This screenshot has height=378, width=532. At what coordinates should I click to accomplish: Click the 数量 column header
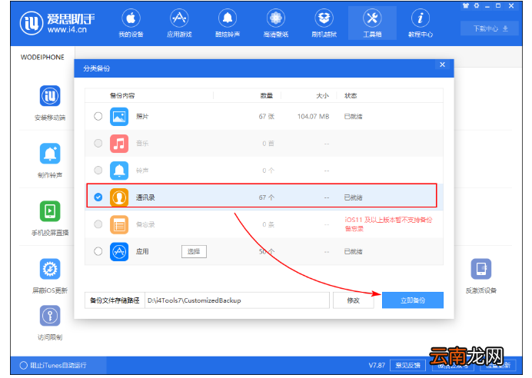[266, 95]
